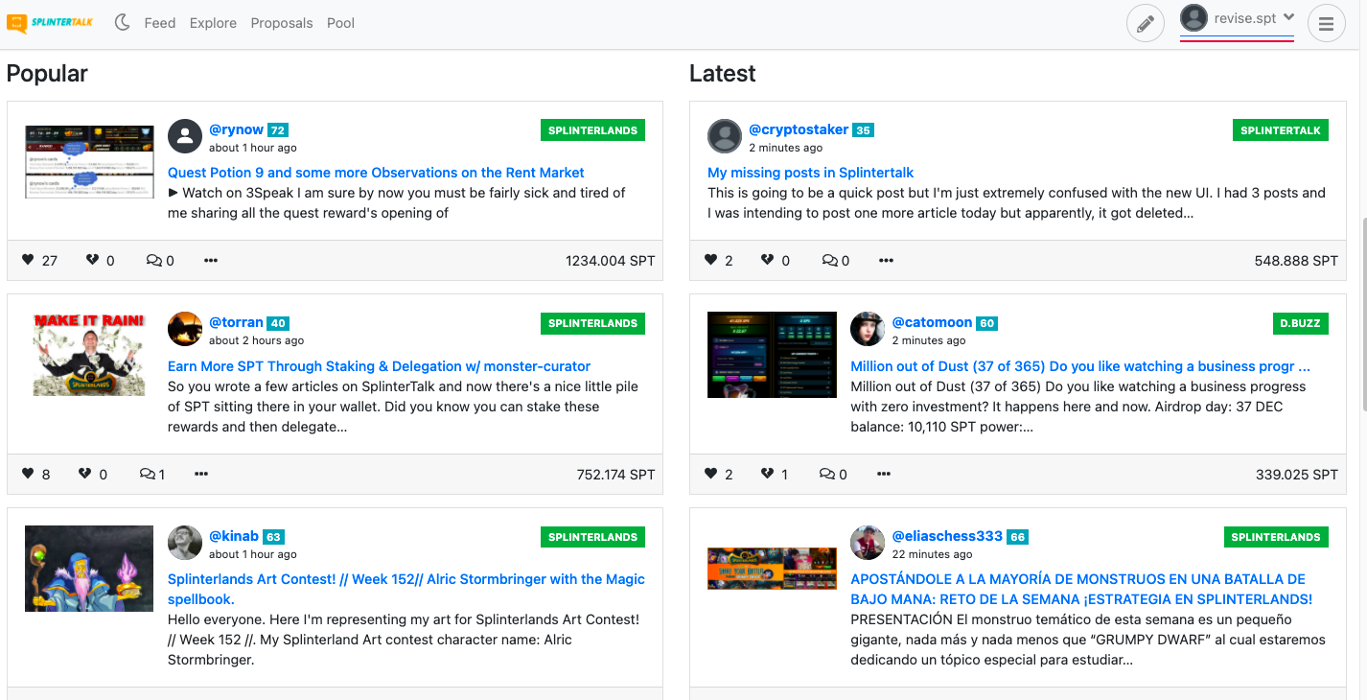Open Earn More SPT Through Staking title
The image size is (1367, 700).
pos(379,366)
